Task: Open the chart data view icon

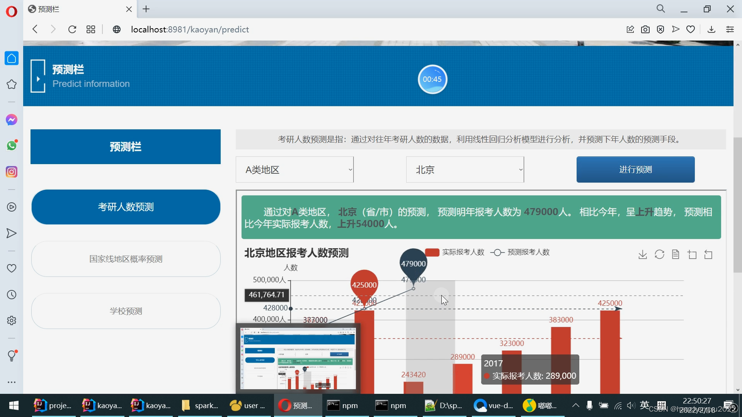Action: point(676,254)
